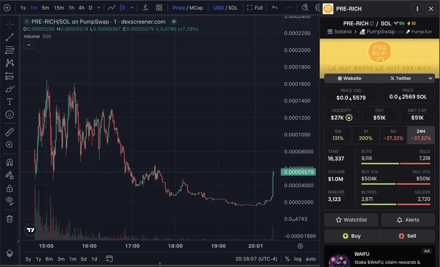The height and width of the screenshot is (267, 440).
Task: Switch stats to the 1H tab
Action: coord(366,135)
